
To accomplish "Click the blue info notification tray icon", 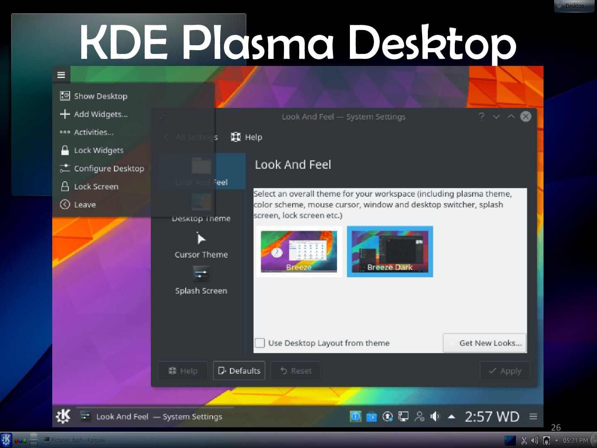I will click(356, 416).
